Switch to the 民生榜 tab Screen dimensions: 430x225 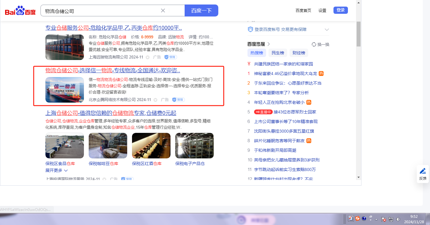(x=278, y=53)
